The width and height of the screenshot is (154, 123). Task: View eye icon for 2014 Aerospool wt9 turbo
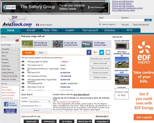point(23,76)
